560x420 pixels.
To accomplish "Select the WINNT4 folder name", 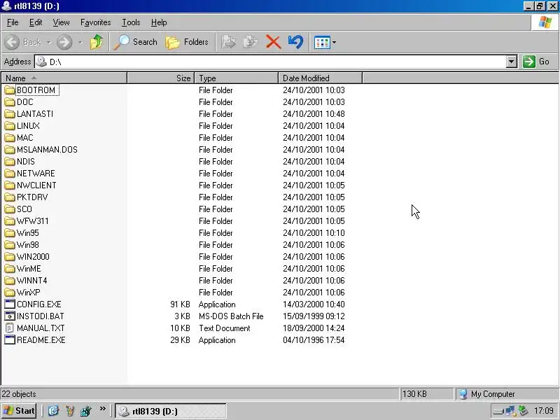I will click(31, 281).
